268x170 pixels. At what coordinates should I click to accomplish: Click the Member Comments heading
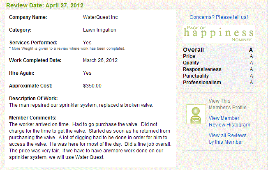click(x=32, y=118)
